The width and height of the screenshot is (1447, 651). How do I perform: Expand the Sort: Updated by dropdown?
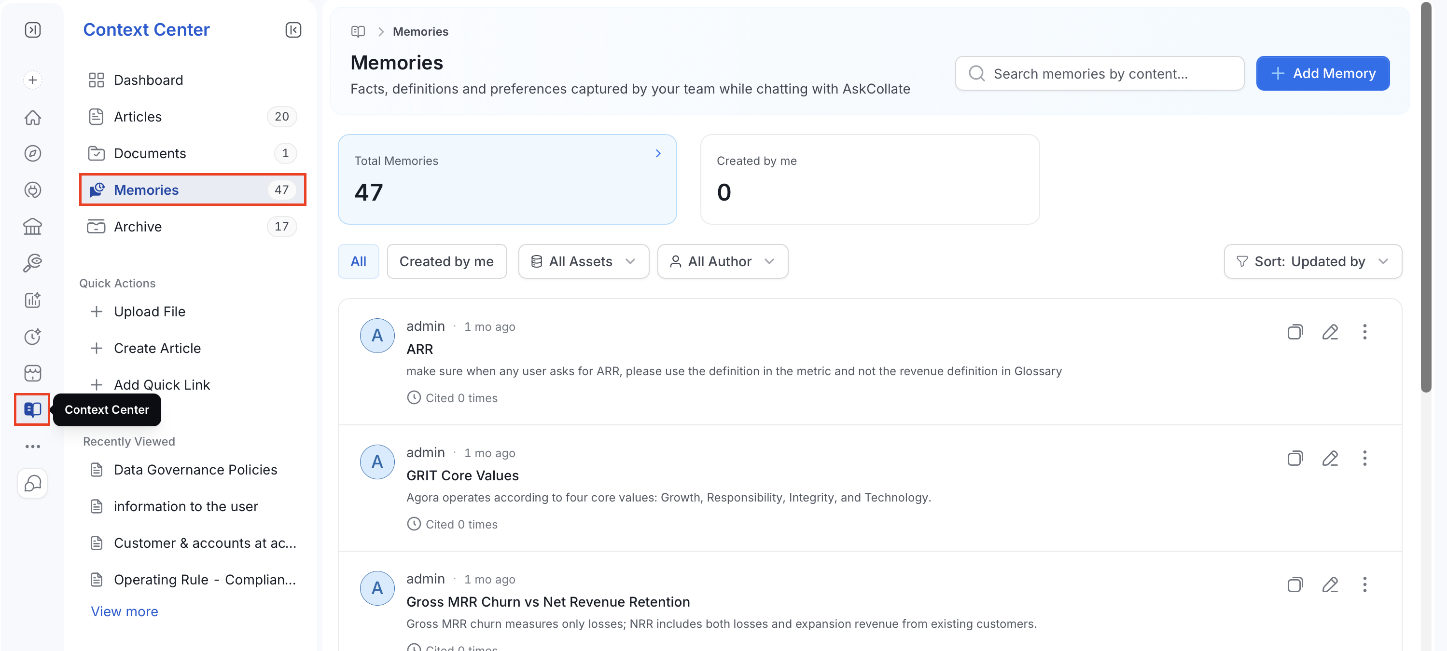[x=1313, y=261]
